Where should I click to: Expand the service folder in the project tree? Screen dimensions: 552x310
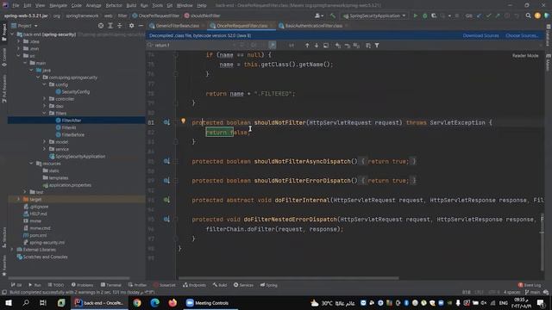point(45,149)
